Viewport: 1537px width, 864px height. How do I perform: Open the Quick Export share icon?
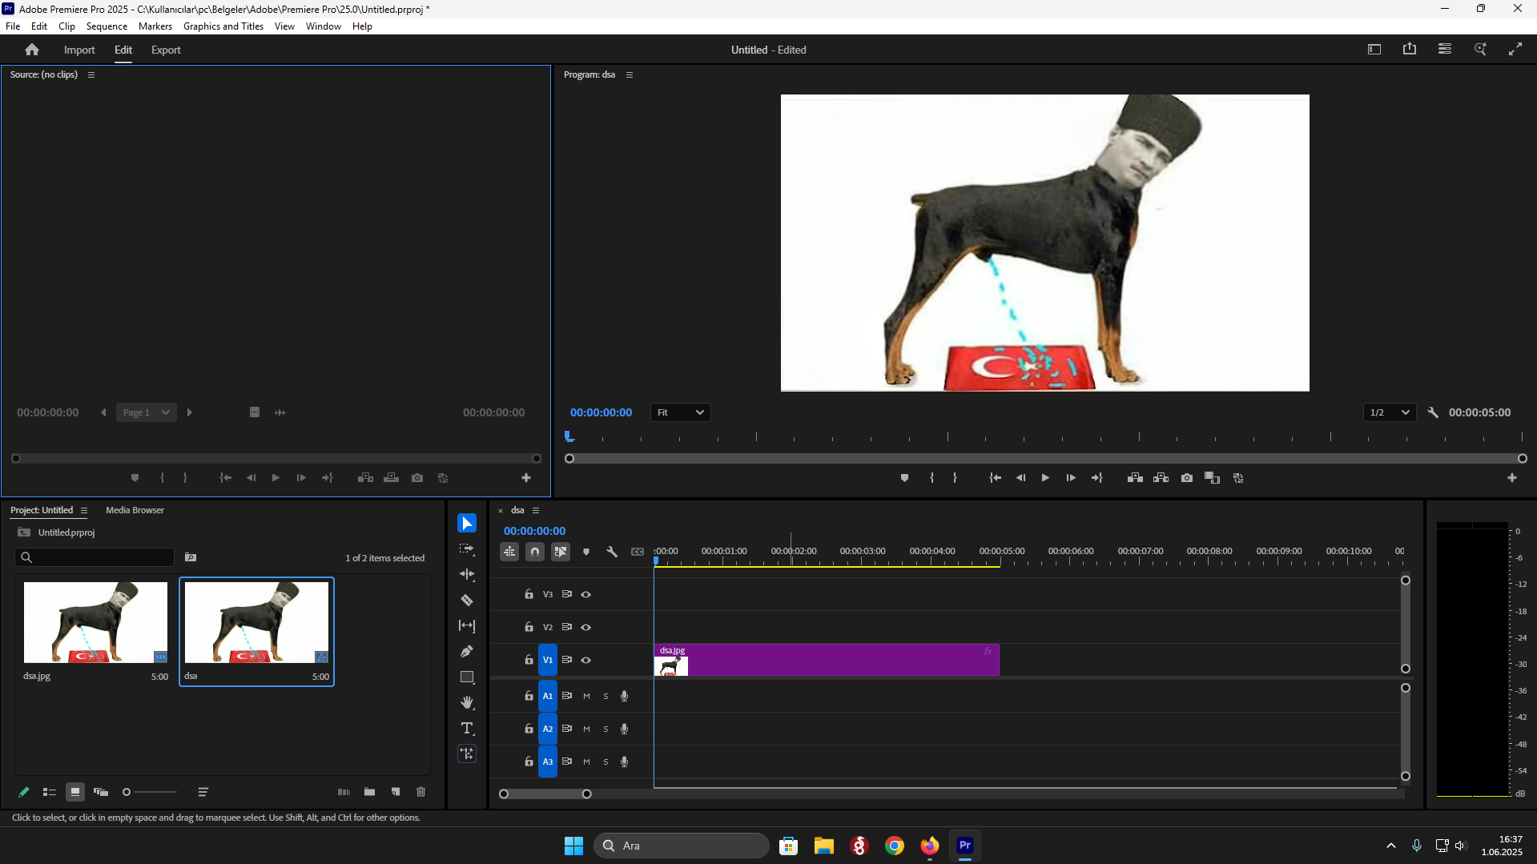(1410, 49)
